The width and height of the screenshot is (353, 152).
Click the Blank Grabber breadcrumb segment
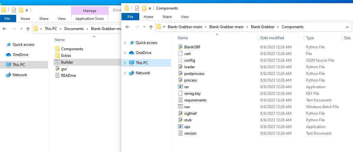point(263,27)
